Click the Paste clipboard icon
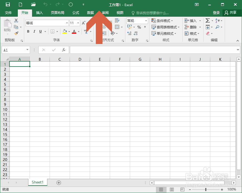This screenshot has width=242, height=193. coord(7,24)
